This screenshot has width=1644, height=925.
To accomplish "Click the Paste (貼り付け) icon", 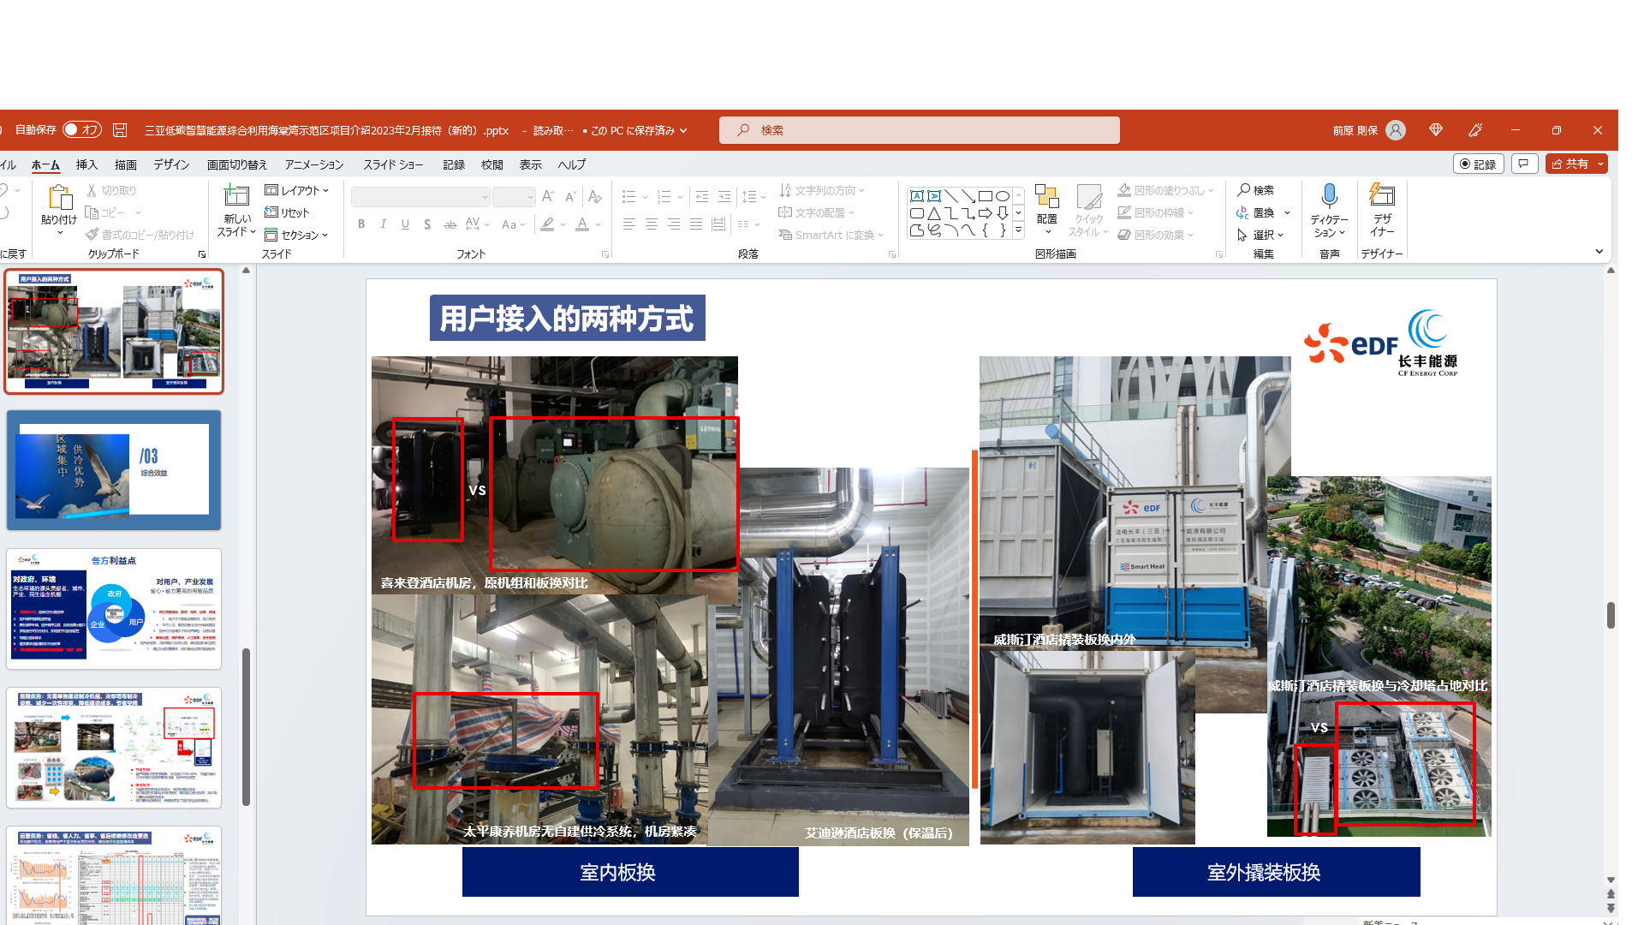I will coord(59,199).
